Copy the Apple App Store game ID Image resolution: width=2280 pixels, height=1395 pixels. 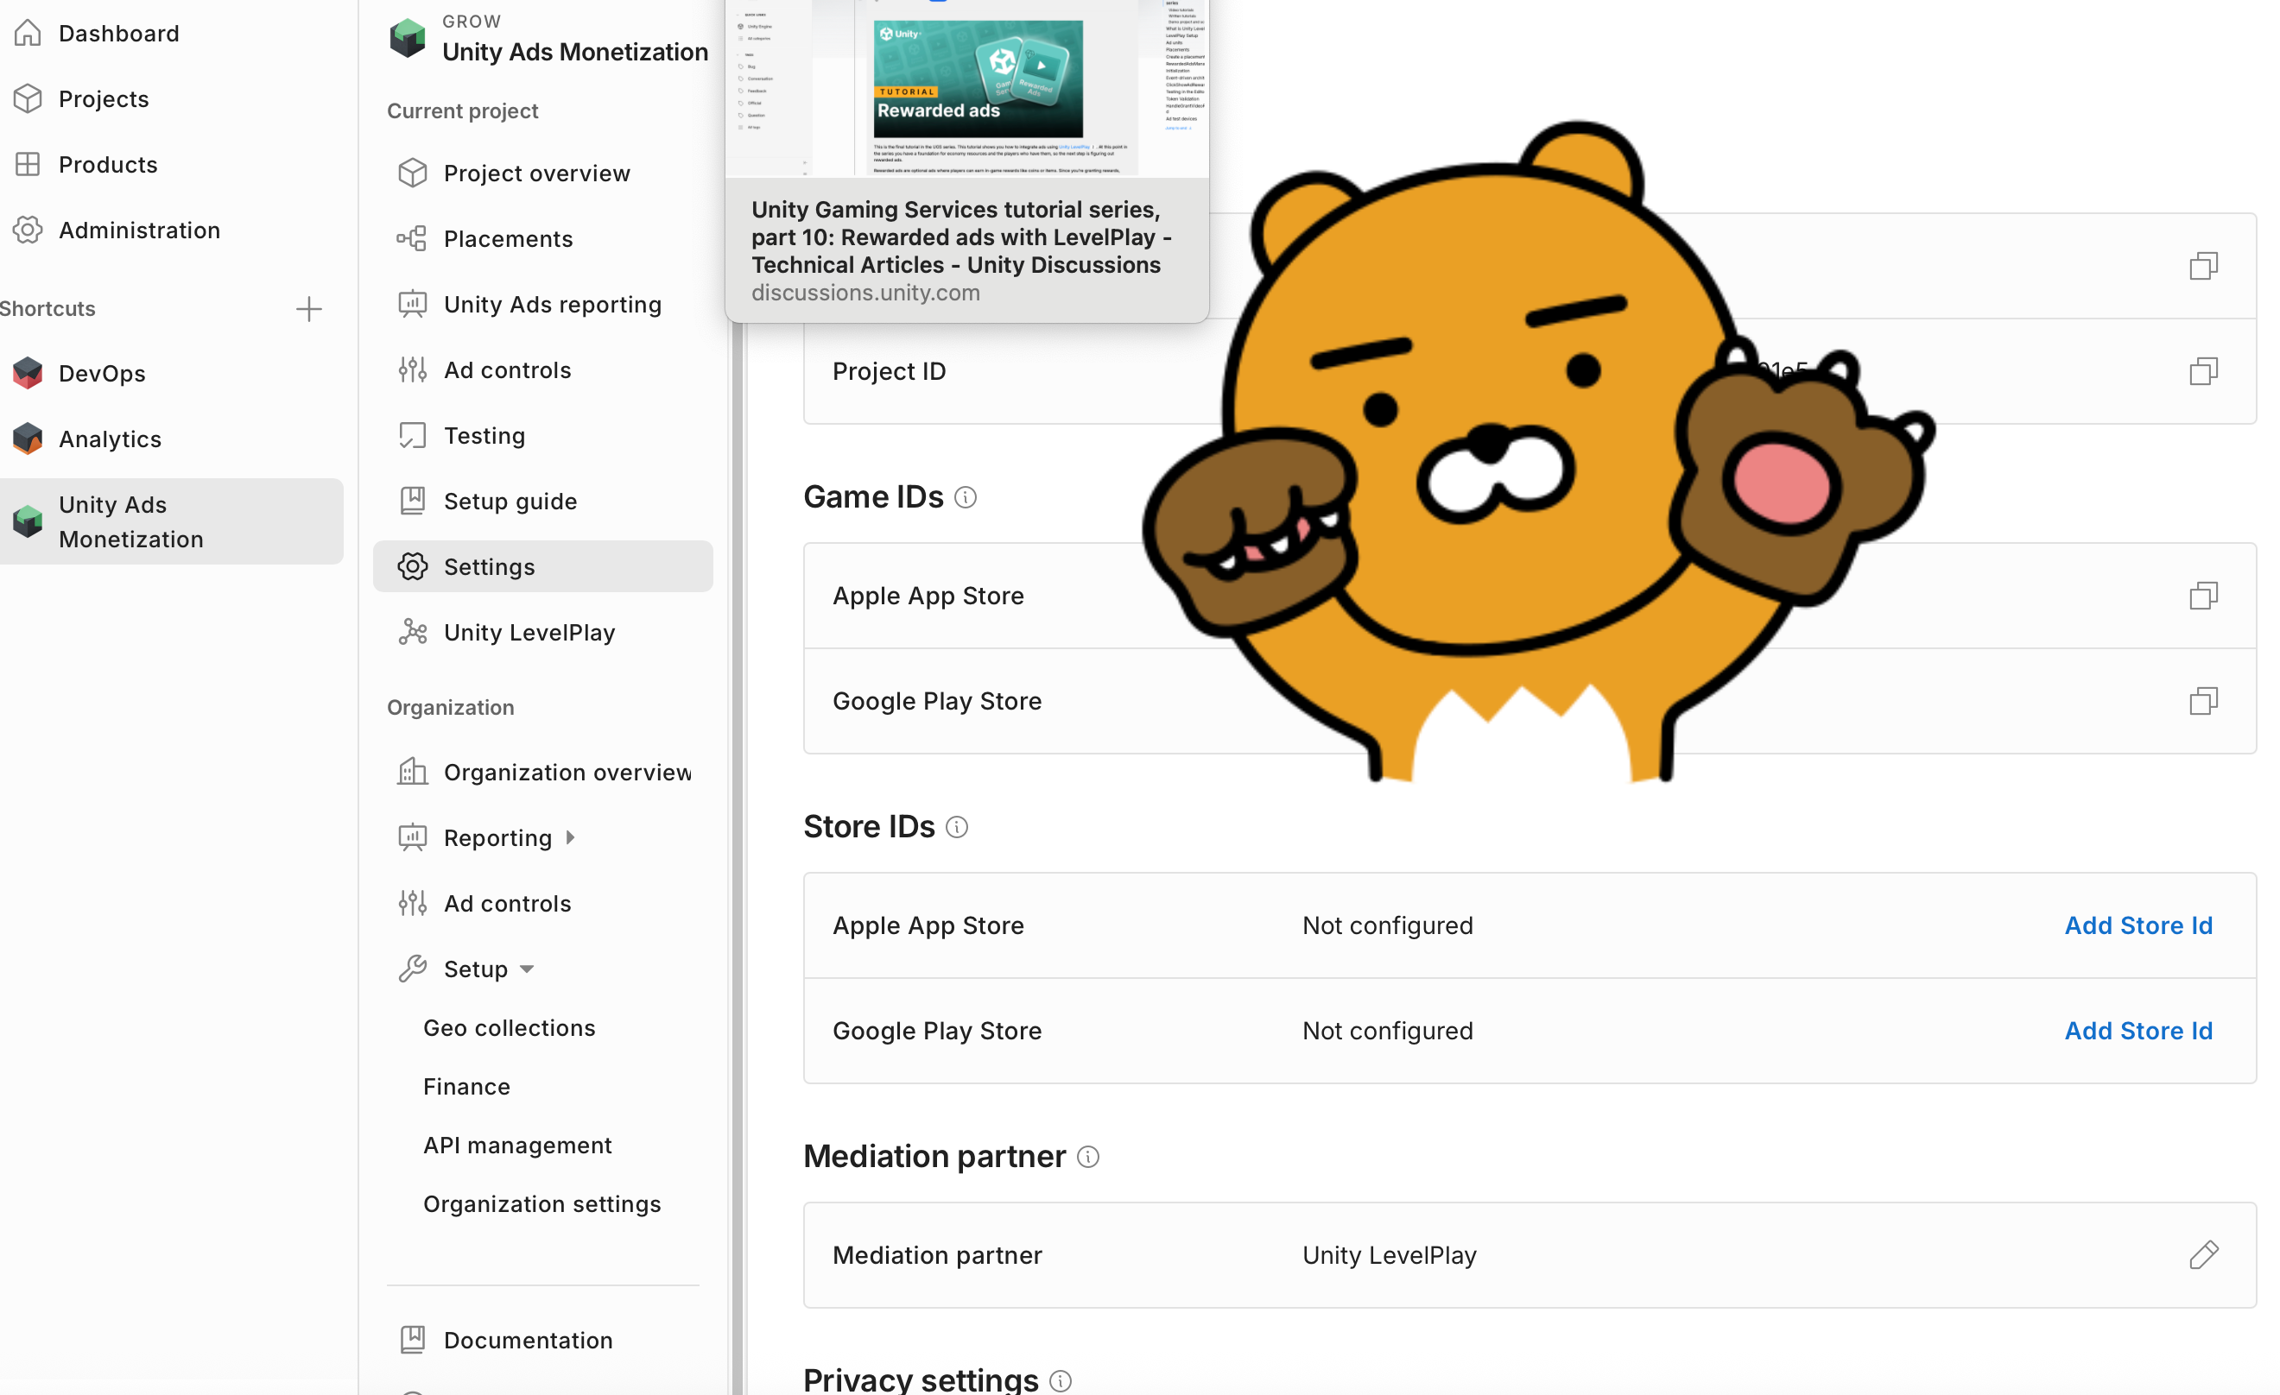tap(2203, 596)
